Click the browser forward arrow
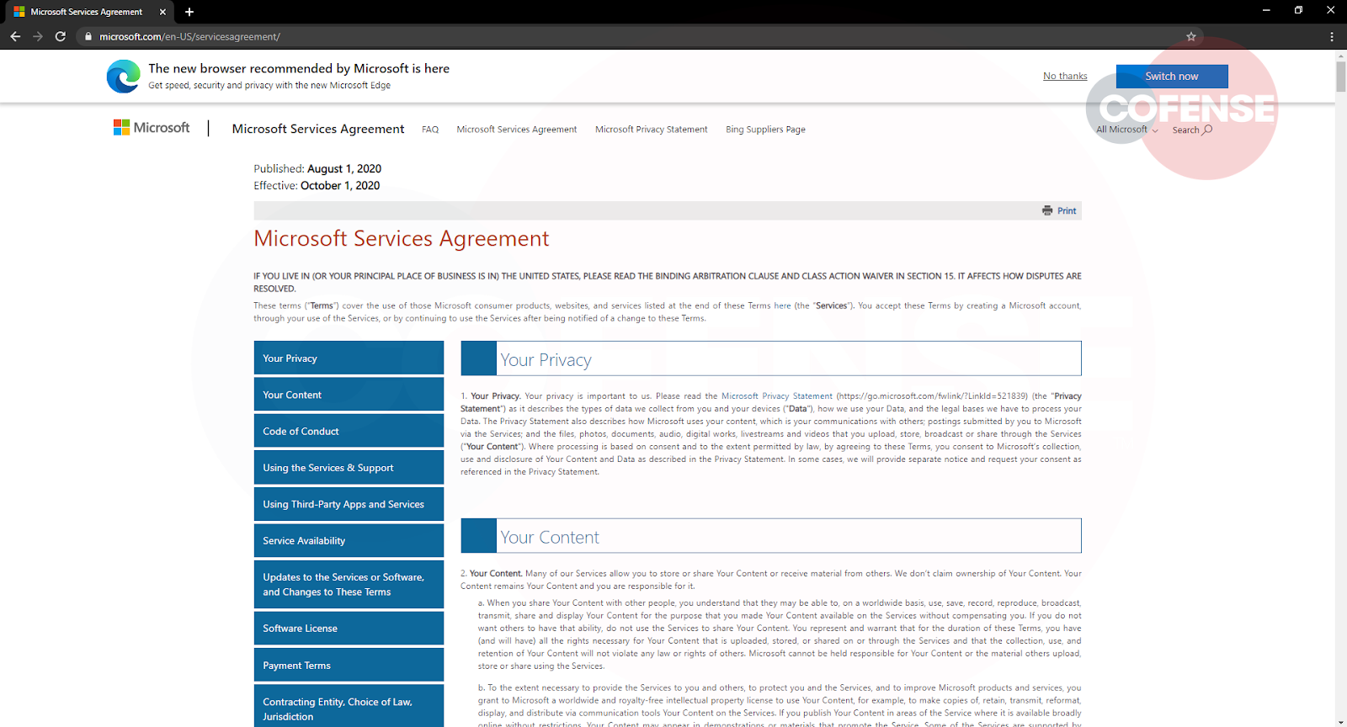 tap(38, 36)
